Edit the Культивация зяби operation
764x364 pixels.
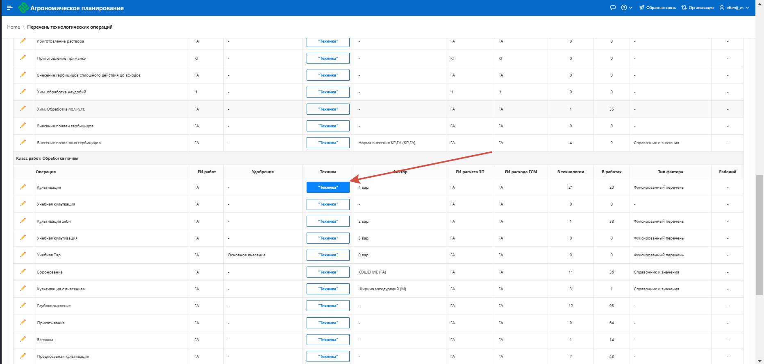tap(23, 221)
